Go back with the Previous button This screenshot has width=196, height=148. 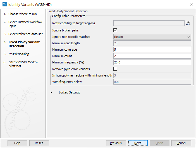[x=116, y=143]
